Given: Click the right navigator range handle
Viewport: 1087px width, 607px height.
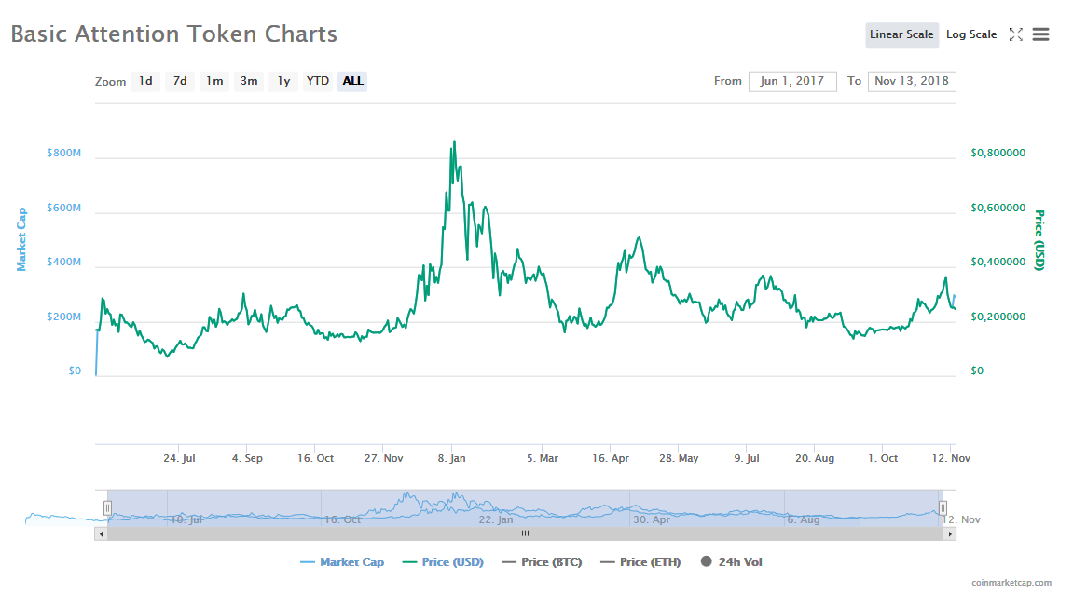Looking at the screenshot, I should 943,508.
